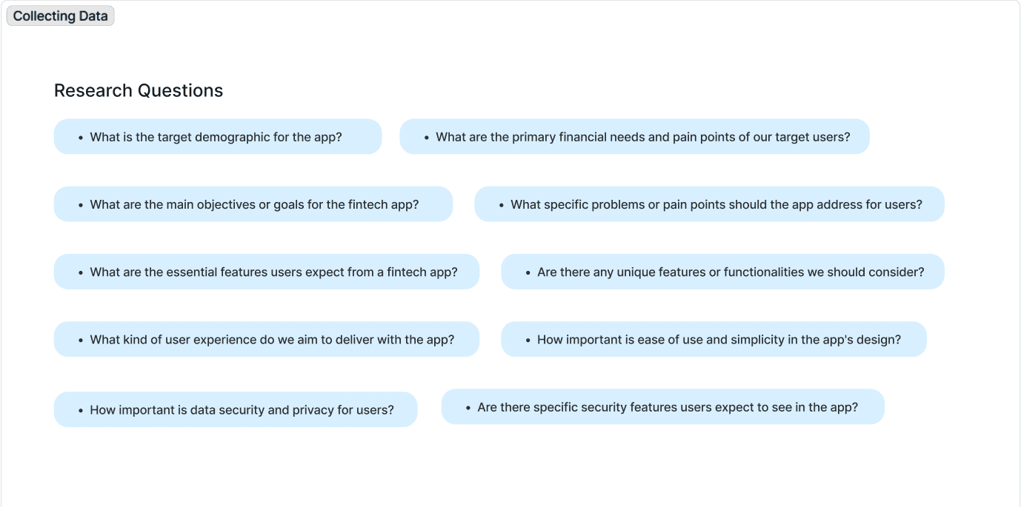Click bullet before unique features question

(x=528, y=272)
